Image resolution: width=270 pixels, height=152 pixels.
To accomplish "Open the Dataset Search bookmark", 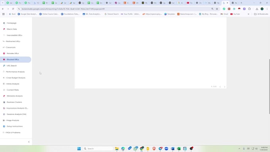I will pos(112,14).
